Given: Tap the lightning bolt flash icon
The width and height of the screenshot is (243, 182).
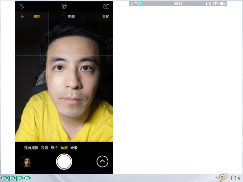Looking at the screenshot, I should click(22, 17).
